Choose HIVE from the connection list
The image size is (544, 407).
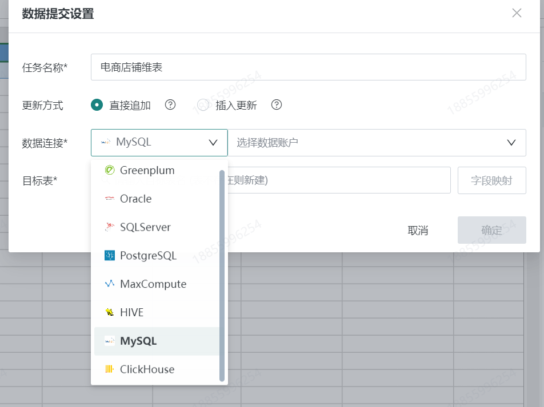(157, 312)
